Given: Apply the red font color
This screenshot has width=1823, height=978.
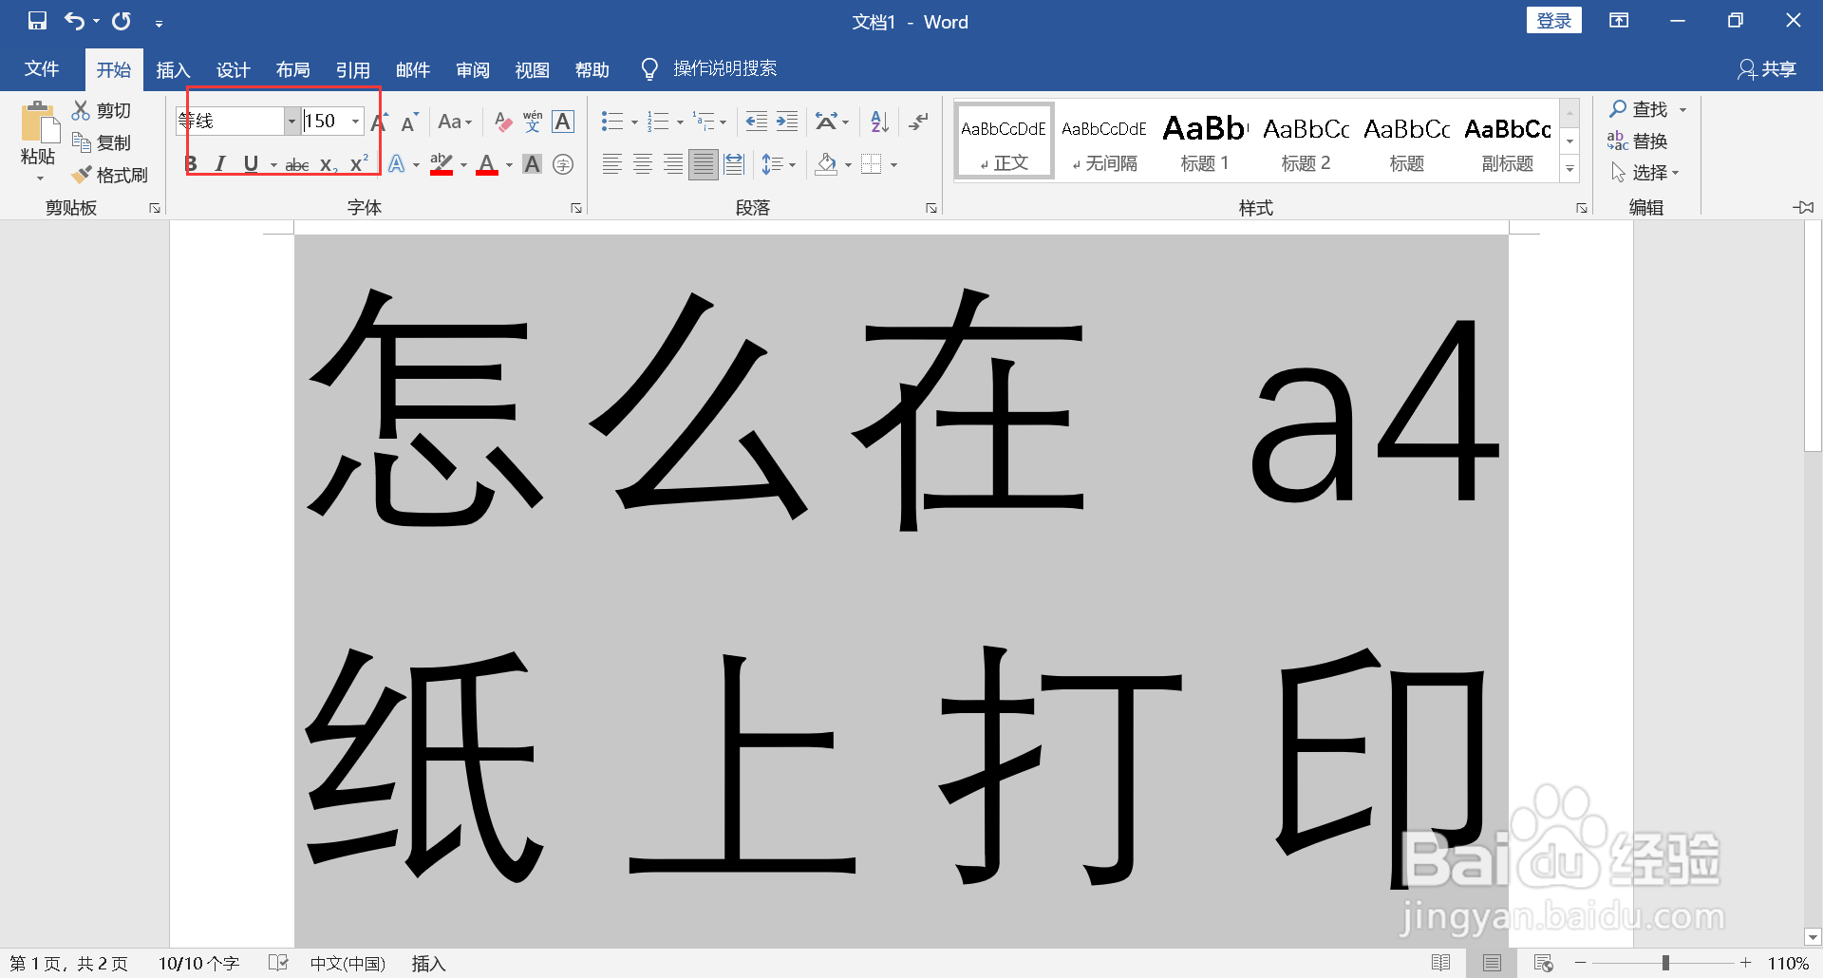Looking at the screenshot, I should (487, 164).
